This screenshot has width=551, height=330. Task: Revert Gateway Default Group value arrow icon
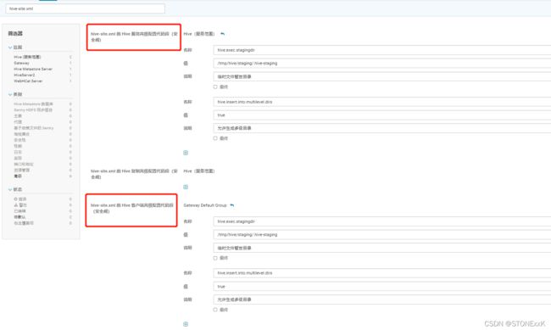point(232,205)
